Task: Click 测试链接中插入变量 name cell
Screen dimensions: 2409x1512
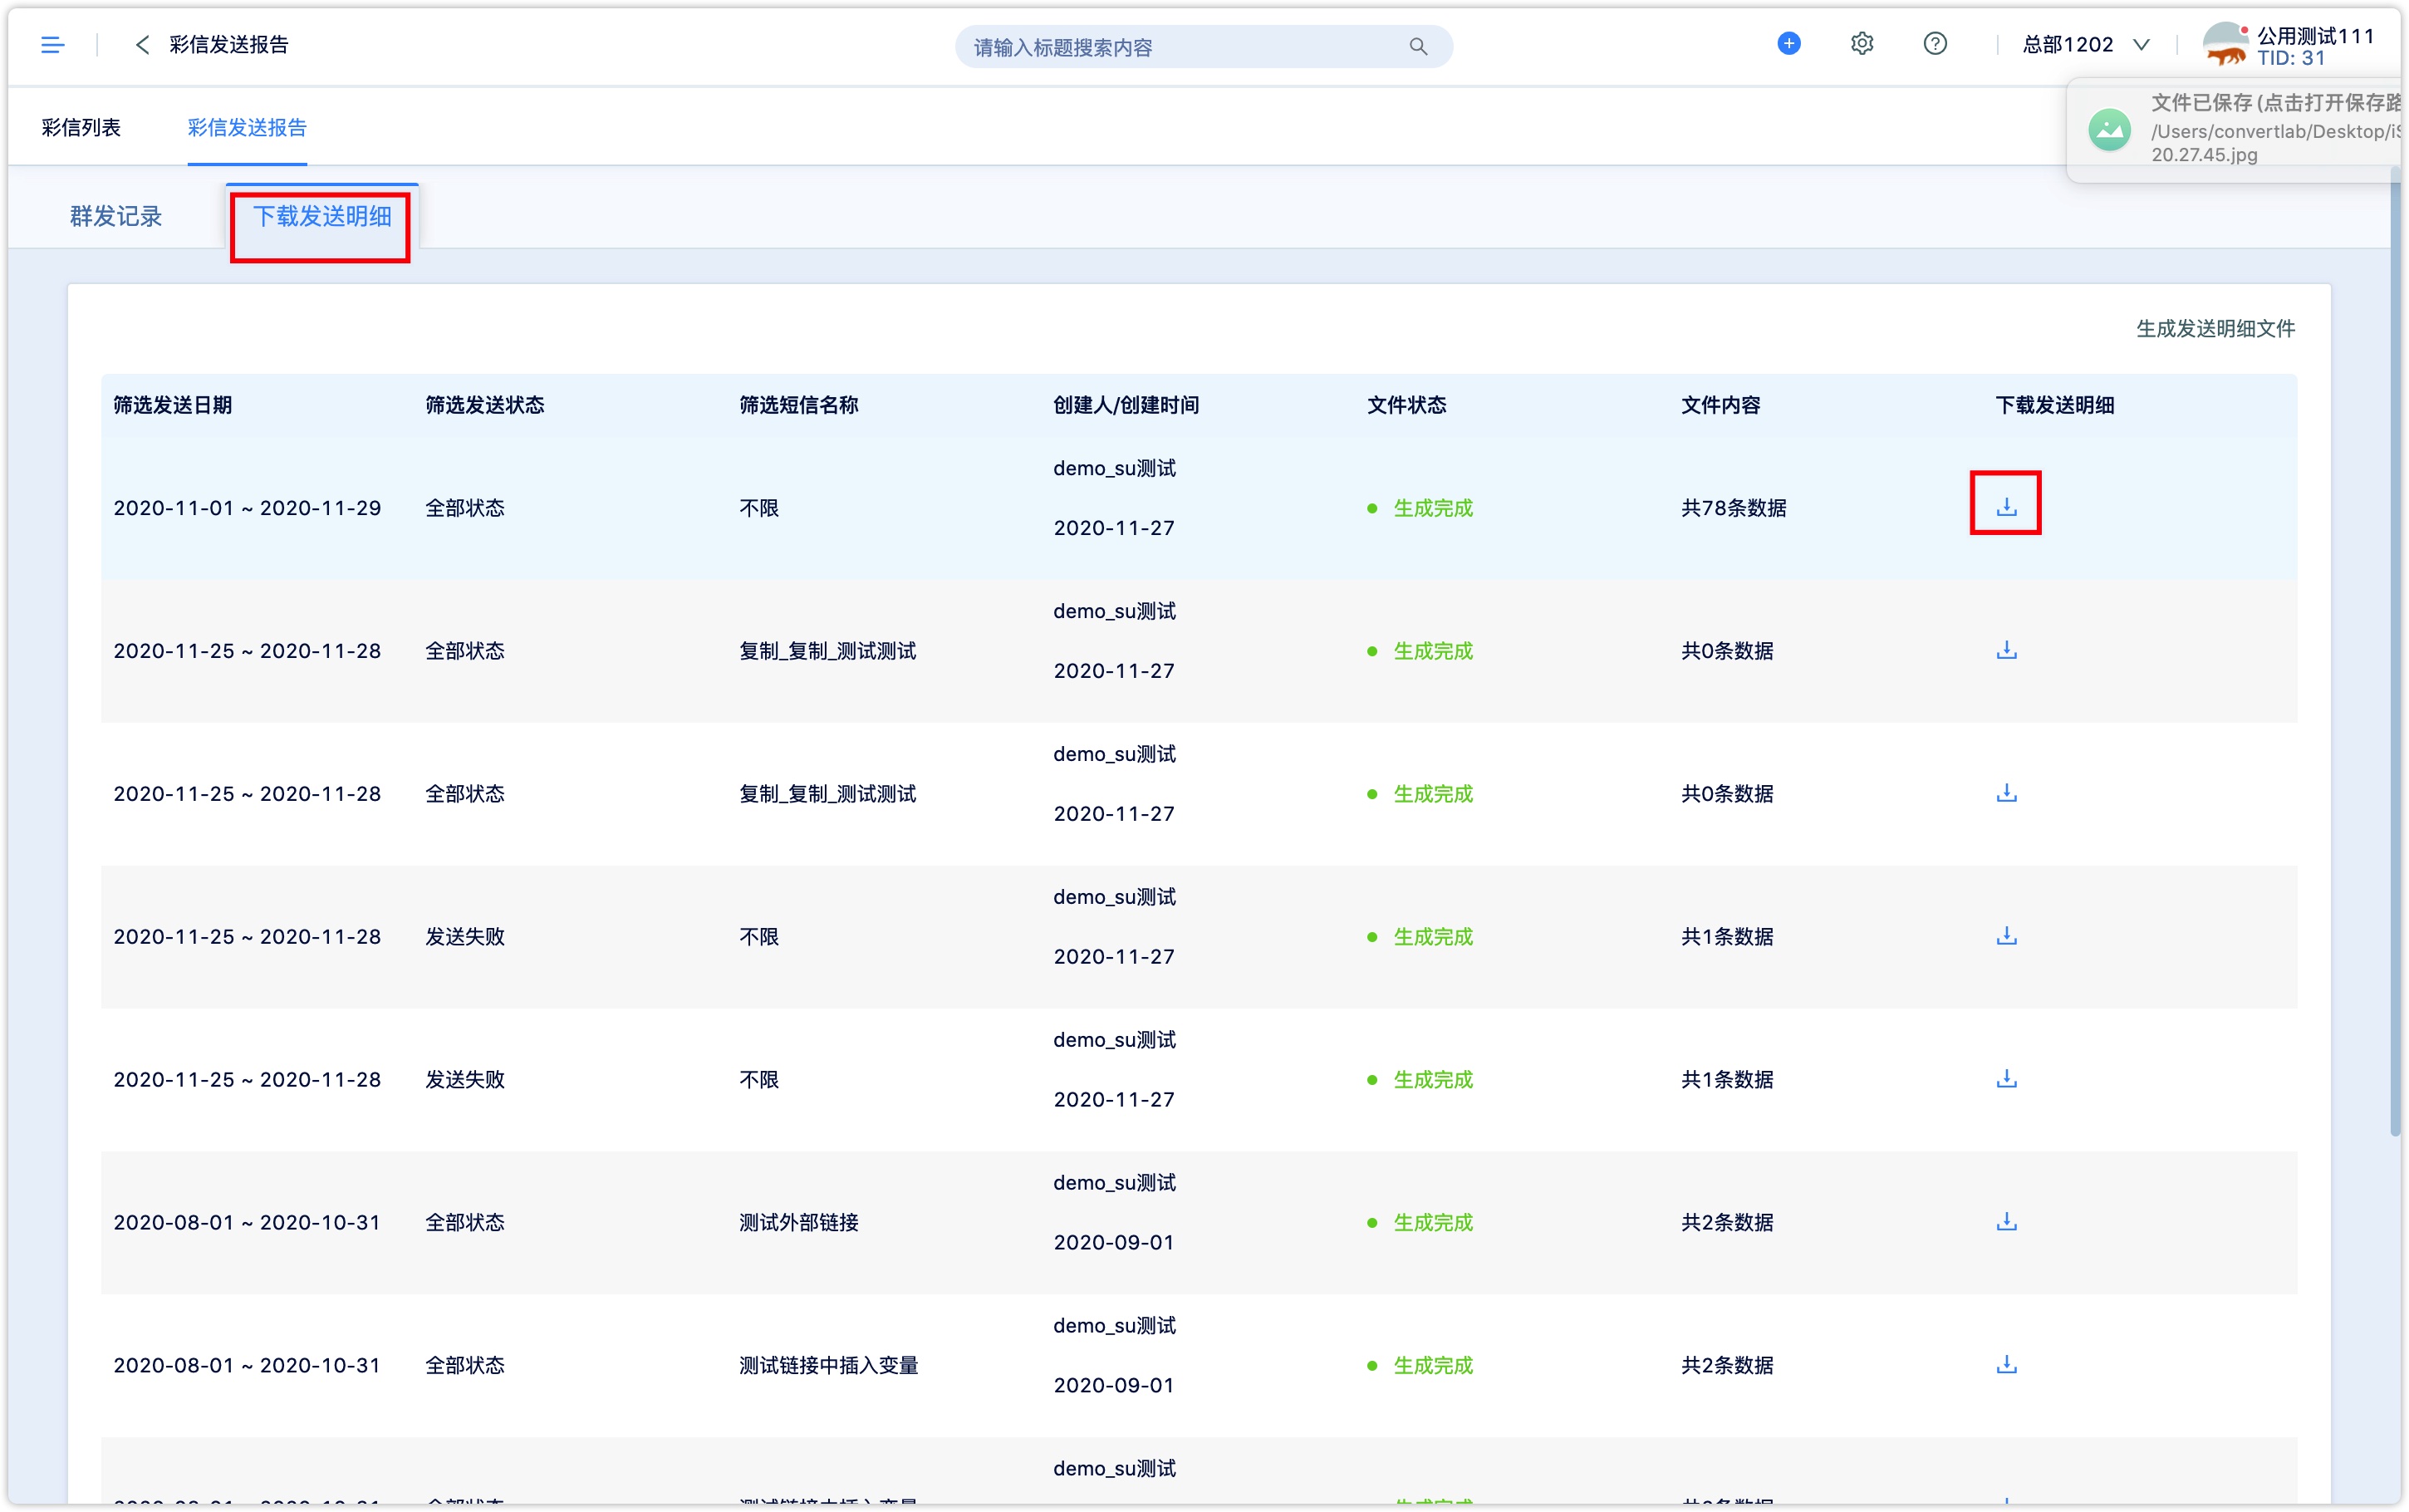Action: pyautogui.click(x=829, y=1366)
